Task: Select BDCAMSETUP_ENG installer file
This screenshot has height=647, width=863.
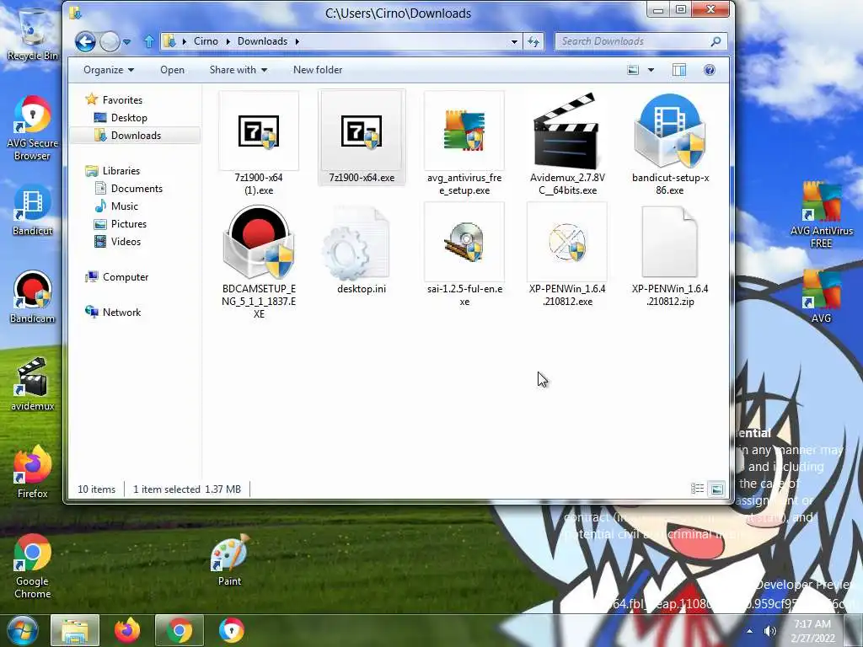Action: pyautogui.click(x=259, y=261)
